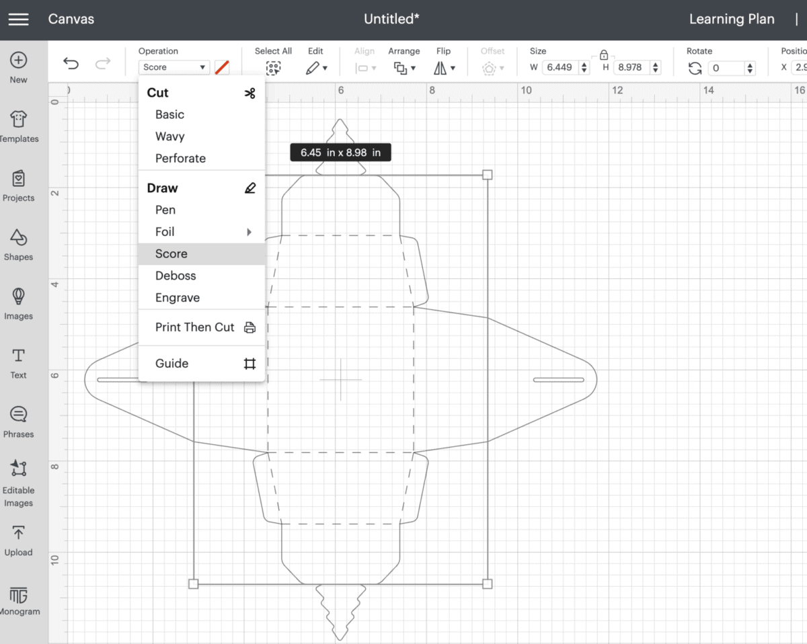
Task: Select Print Then Cut operation
Action: 195,327
